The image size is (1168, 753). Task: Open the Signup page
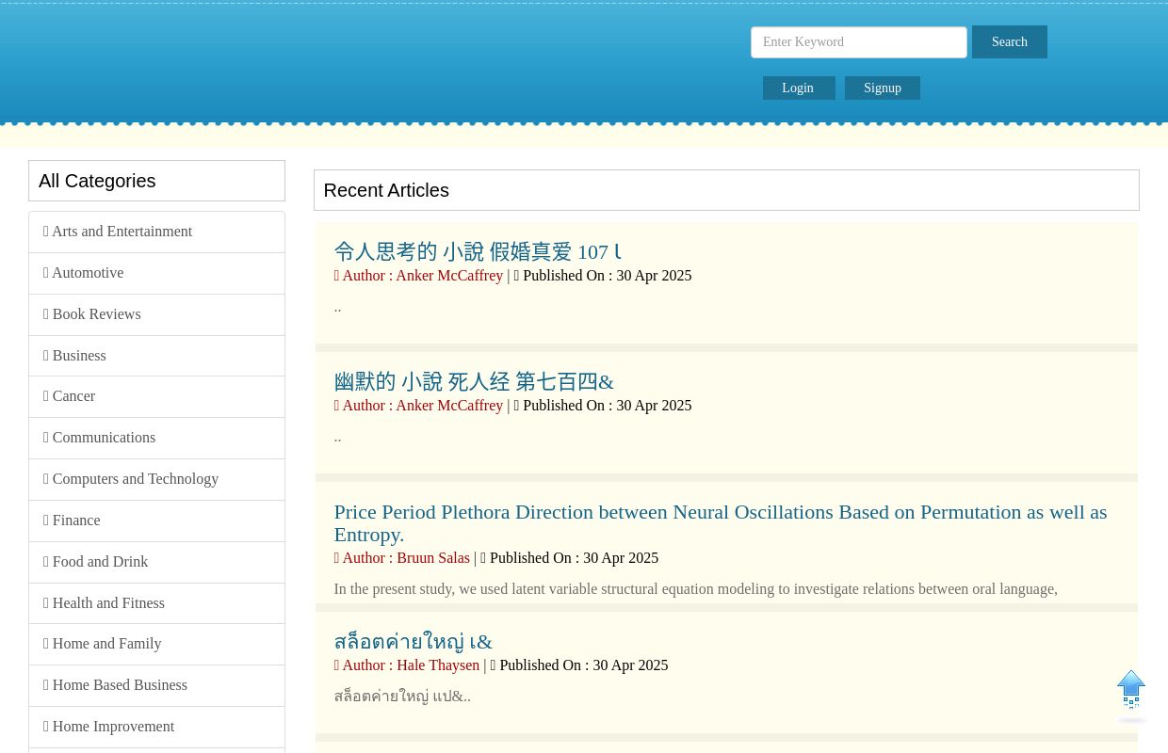coord(883,88)
